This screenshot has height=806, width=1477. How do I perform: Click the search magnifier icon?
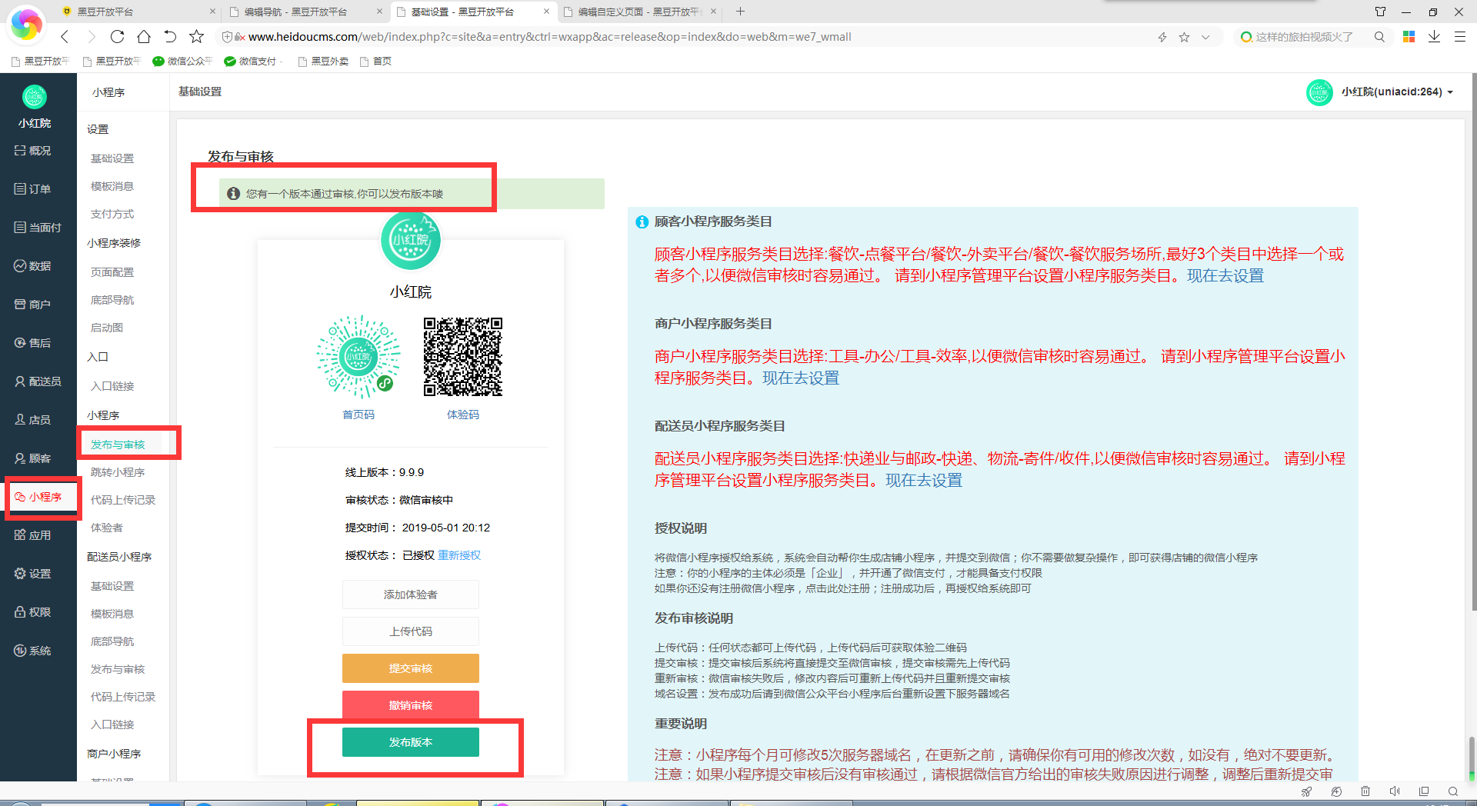pos(1379,36)
